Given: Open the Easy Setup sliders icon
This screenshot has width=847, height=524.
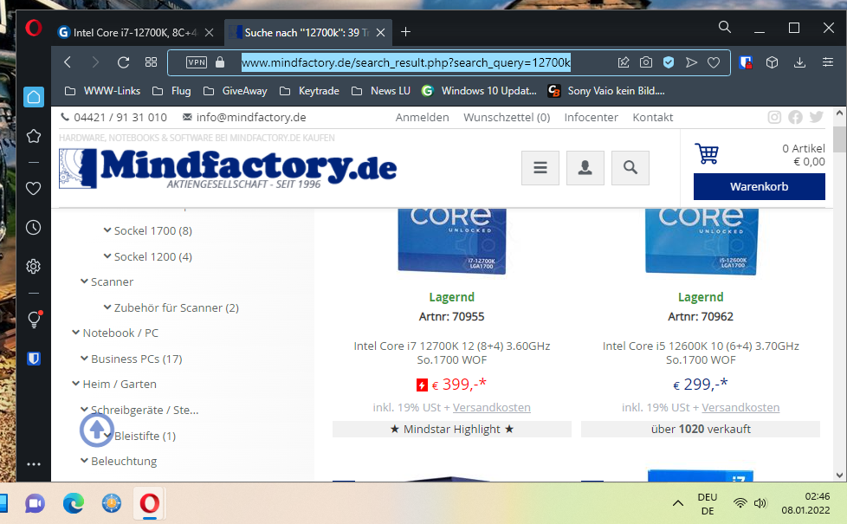Looking at the screenshot, I should 828,62.
